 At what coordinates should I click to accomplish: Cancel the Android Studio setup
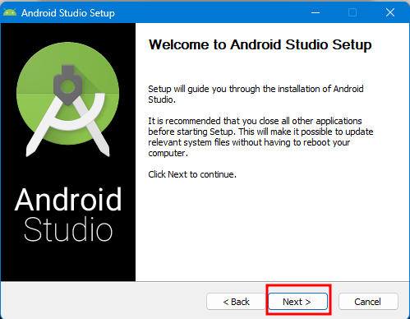[x=368, y=302]
